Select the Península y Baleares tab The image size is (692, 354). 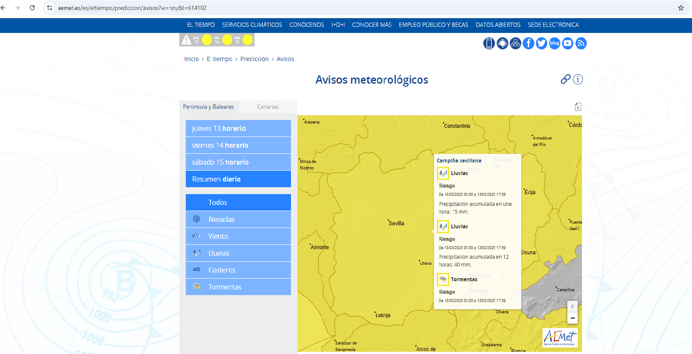pos(208,107)
